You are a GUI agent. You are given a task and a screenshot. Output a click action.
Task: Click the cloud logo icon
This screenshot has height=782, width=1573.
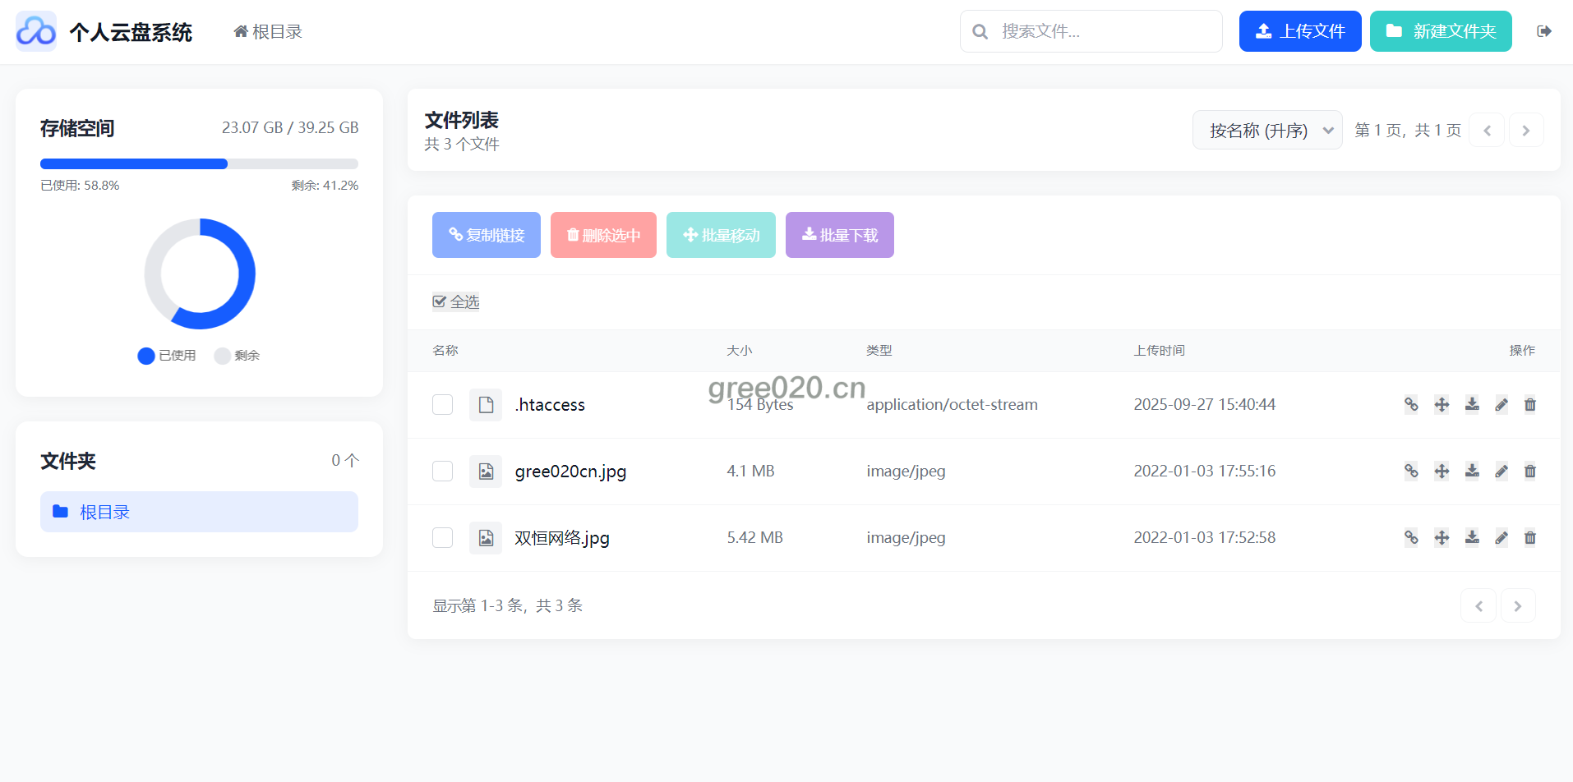[x=36, y=31]
